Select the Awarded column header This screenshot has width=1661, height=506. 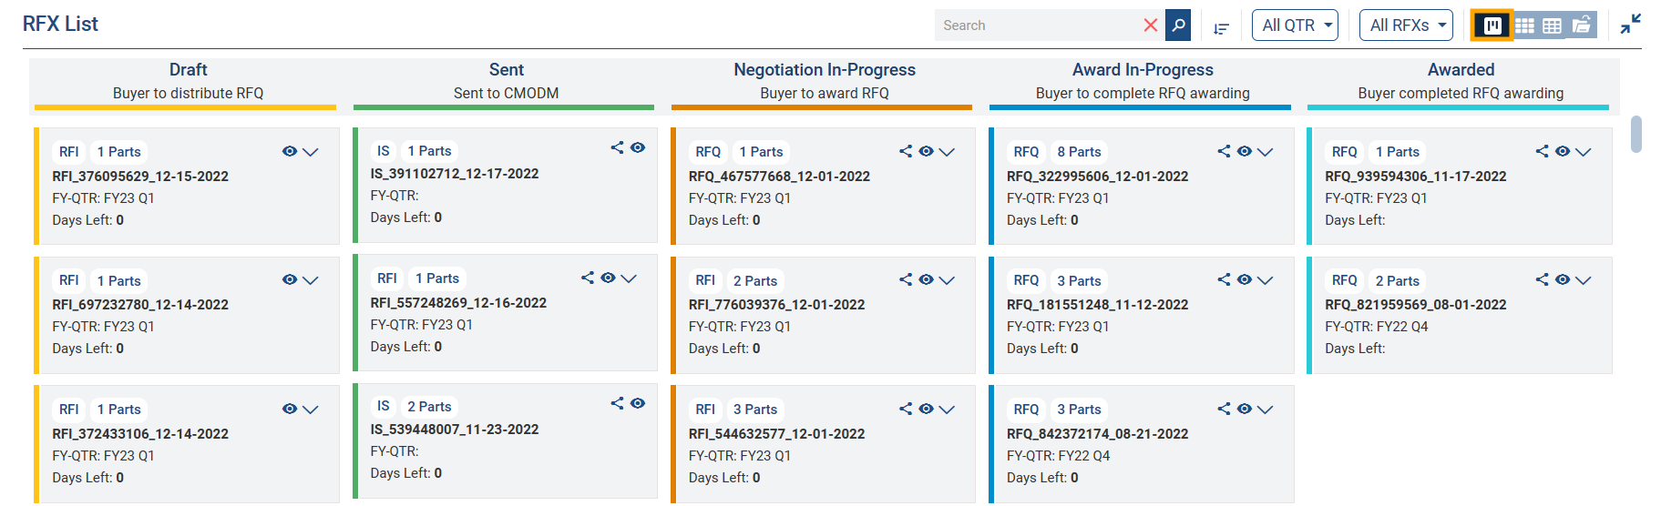pyautogui.click(x=1461, y=70)
